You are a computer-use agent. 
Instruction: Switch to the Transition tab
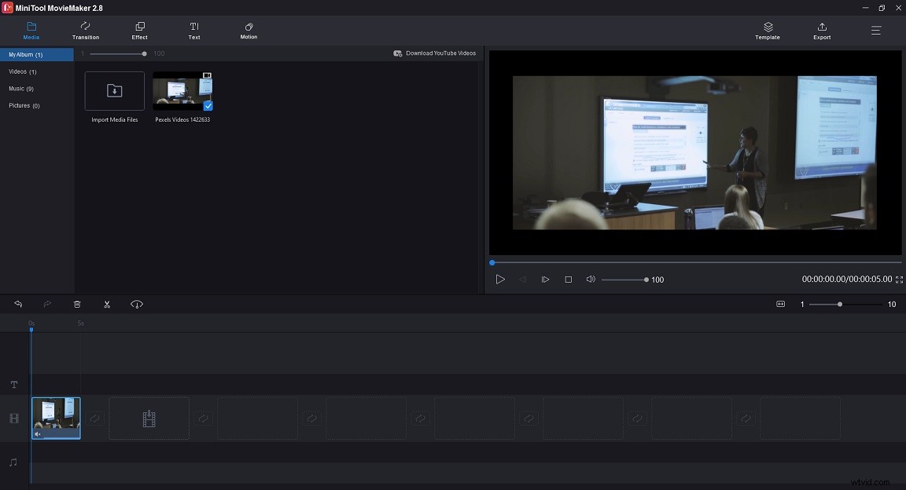tap(85, 31)
